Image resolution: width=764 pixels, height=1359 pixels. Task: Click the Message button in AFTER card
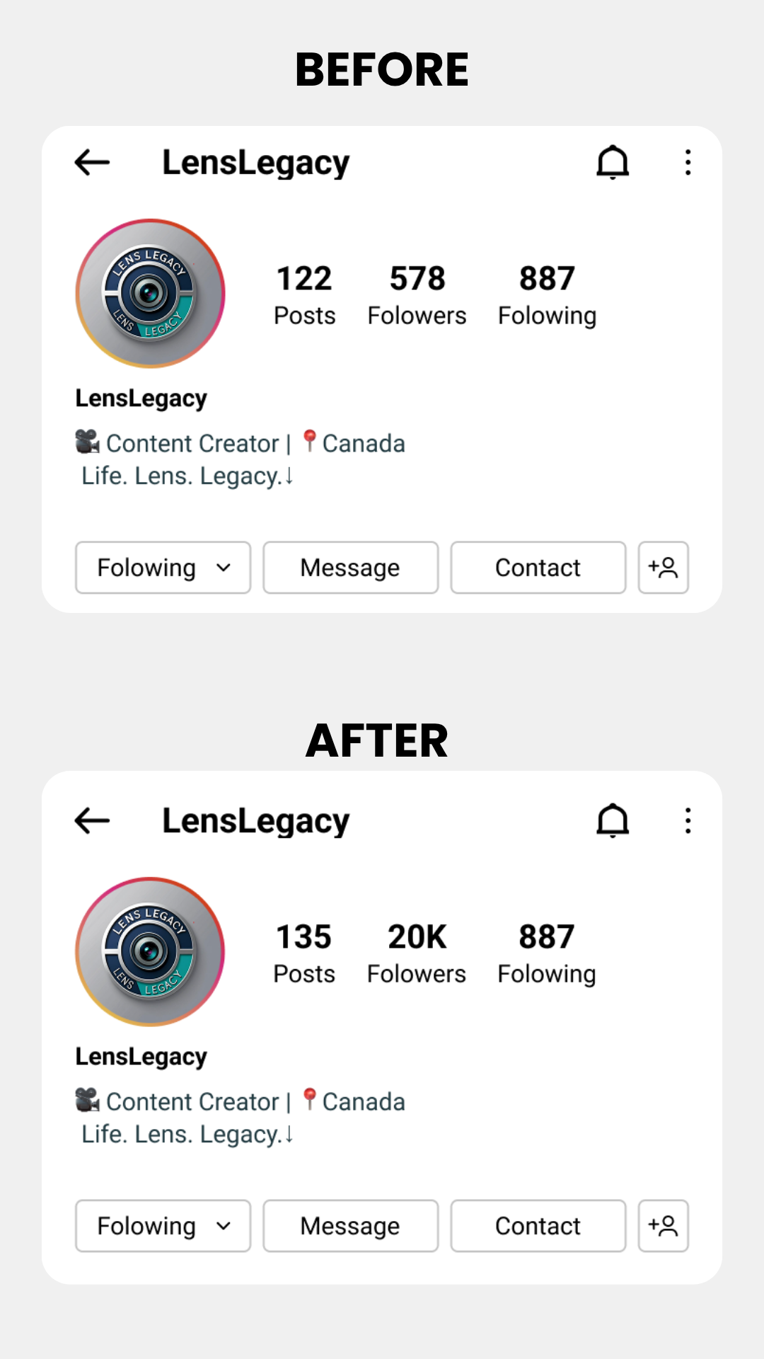(x=351, y=1226)
